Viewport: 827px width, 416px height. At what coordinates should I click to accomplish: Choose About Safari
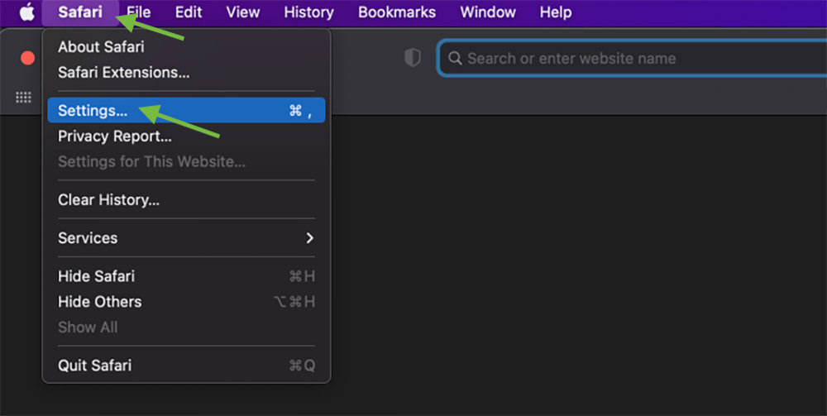pos(186,47)
